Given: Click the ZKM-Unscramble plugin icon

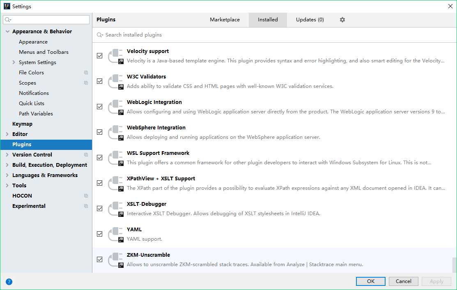Looking at the screenshot, I should tap(116, 260).
